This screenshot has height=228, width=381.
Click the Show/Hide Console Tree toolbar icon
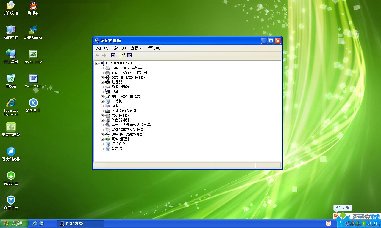(x=113, y=55)
